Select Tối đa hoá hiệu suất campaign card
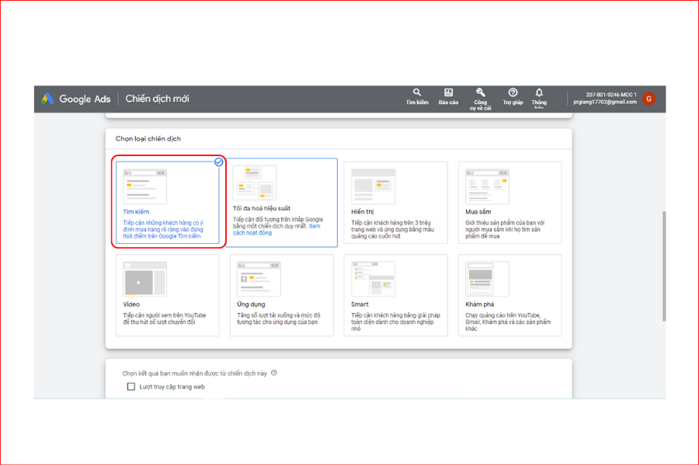This screenshot has height=466, width=699. [x=282, y=202]
